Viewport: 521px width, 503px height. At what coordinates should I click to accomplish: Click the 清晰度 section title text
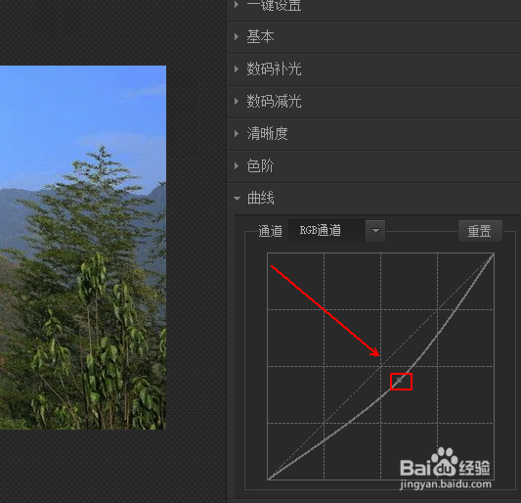[267, 134]
